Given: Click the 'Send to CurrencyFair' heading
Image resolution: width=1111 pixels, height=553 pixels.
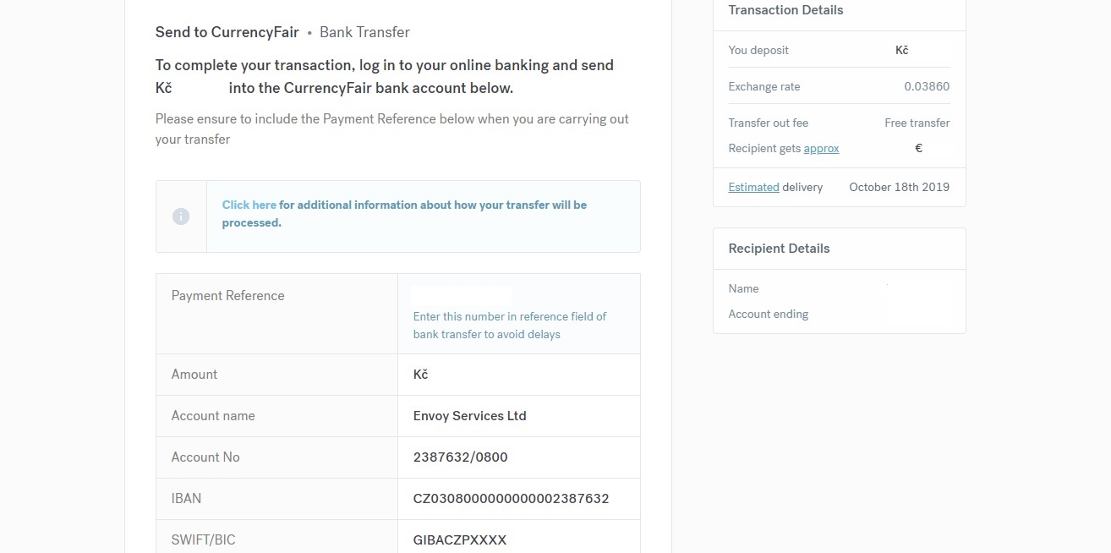Looking at the screenshot, I should click(227, 32).
